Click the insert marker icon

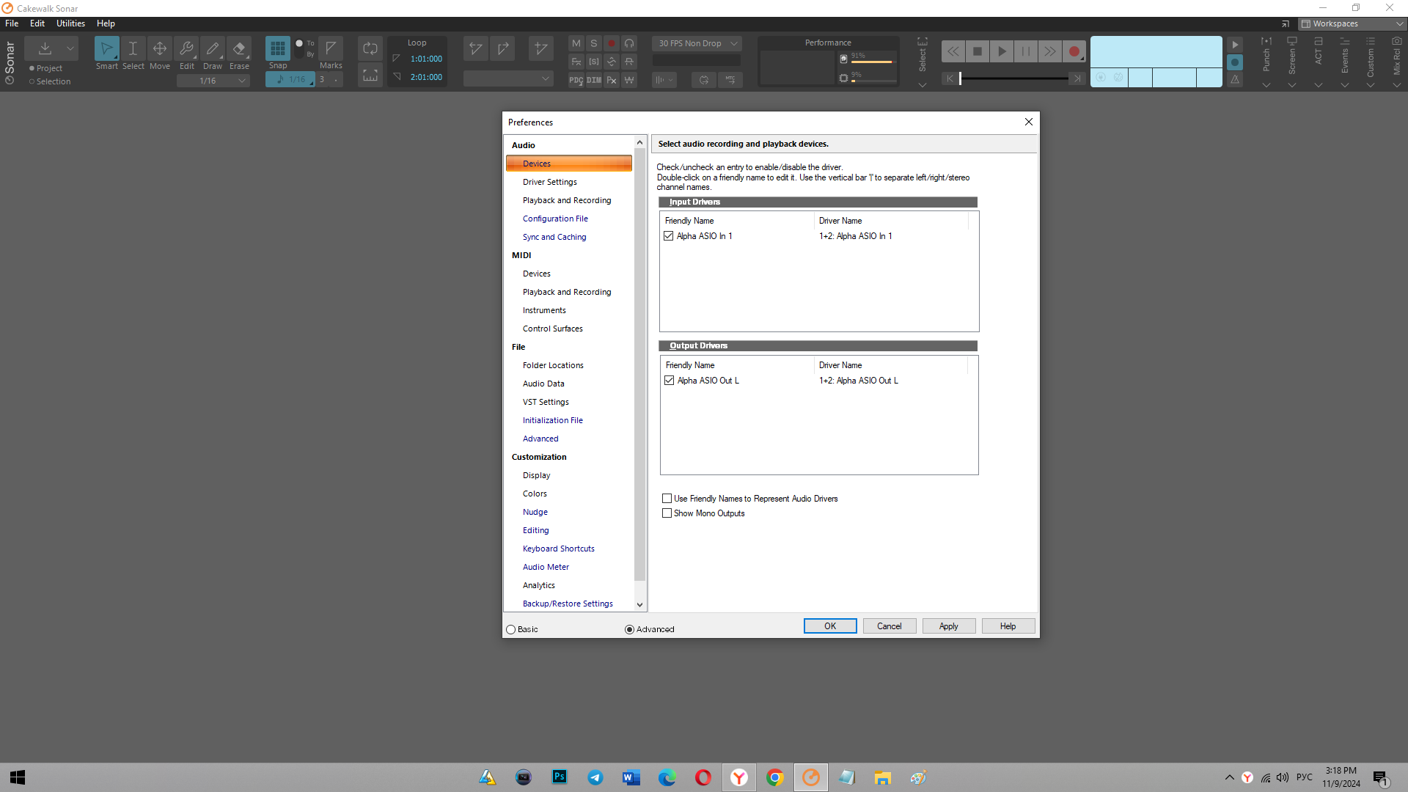pos(540,49)
